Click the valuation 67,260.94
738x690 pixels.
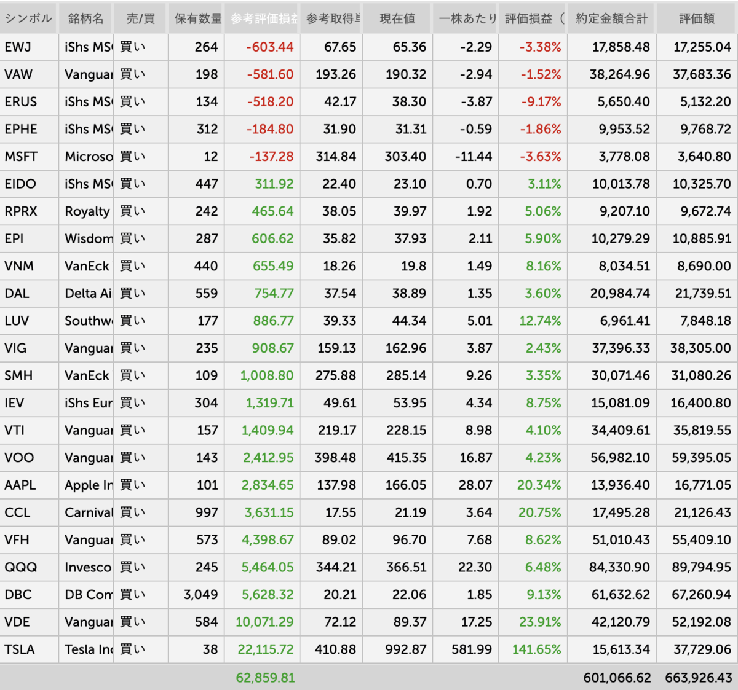click(x=702, y=595)
